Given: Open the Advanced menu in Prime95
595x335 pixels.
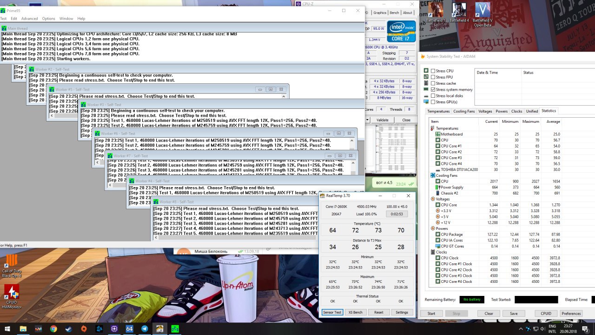Looking at the screenshot, I should (x=30, y=19).
